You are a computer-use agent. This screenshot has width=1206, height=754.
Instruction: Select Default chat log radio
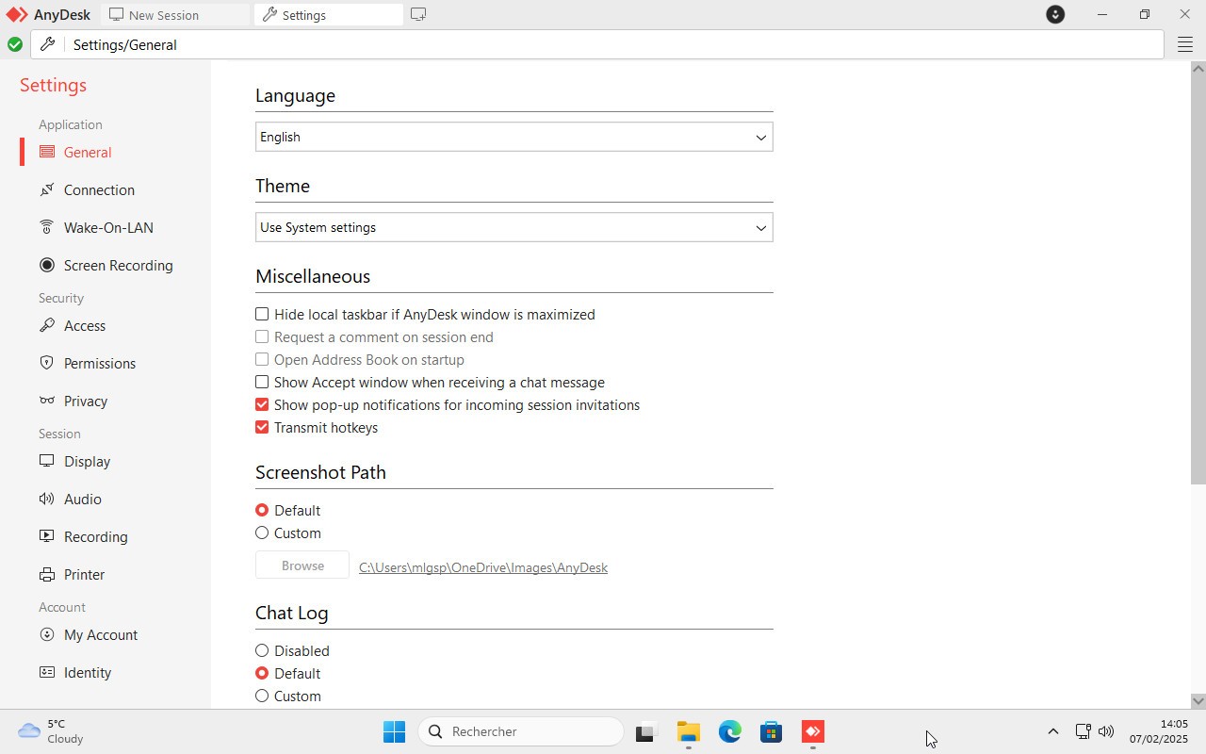pyautogui.click(x=262, y=673)
